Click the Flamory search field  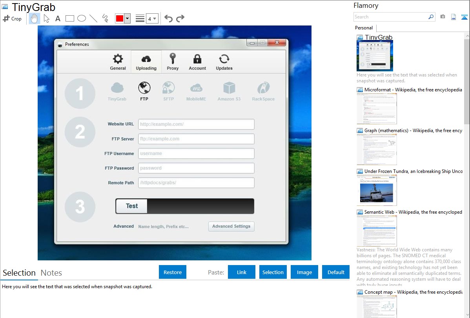(391, 17)
